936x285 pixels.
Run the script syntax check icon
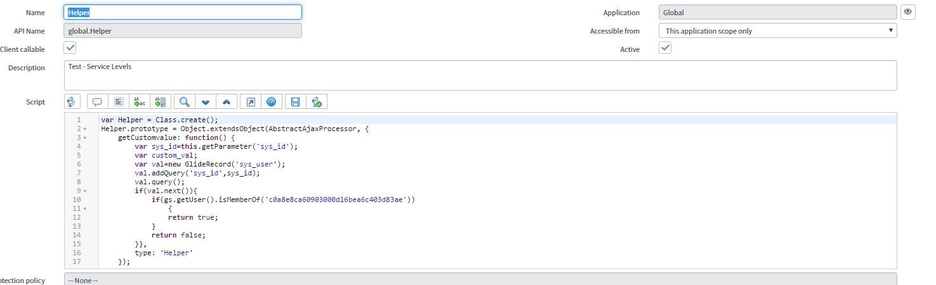[x=316, y=101]
